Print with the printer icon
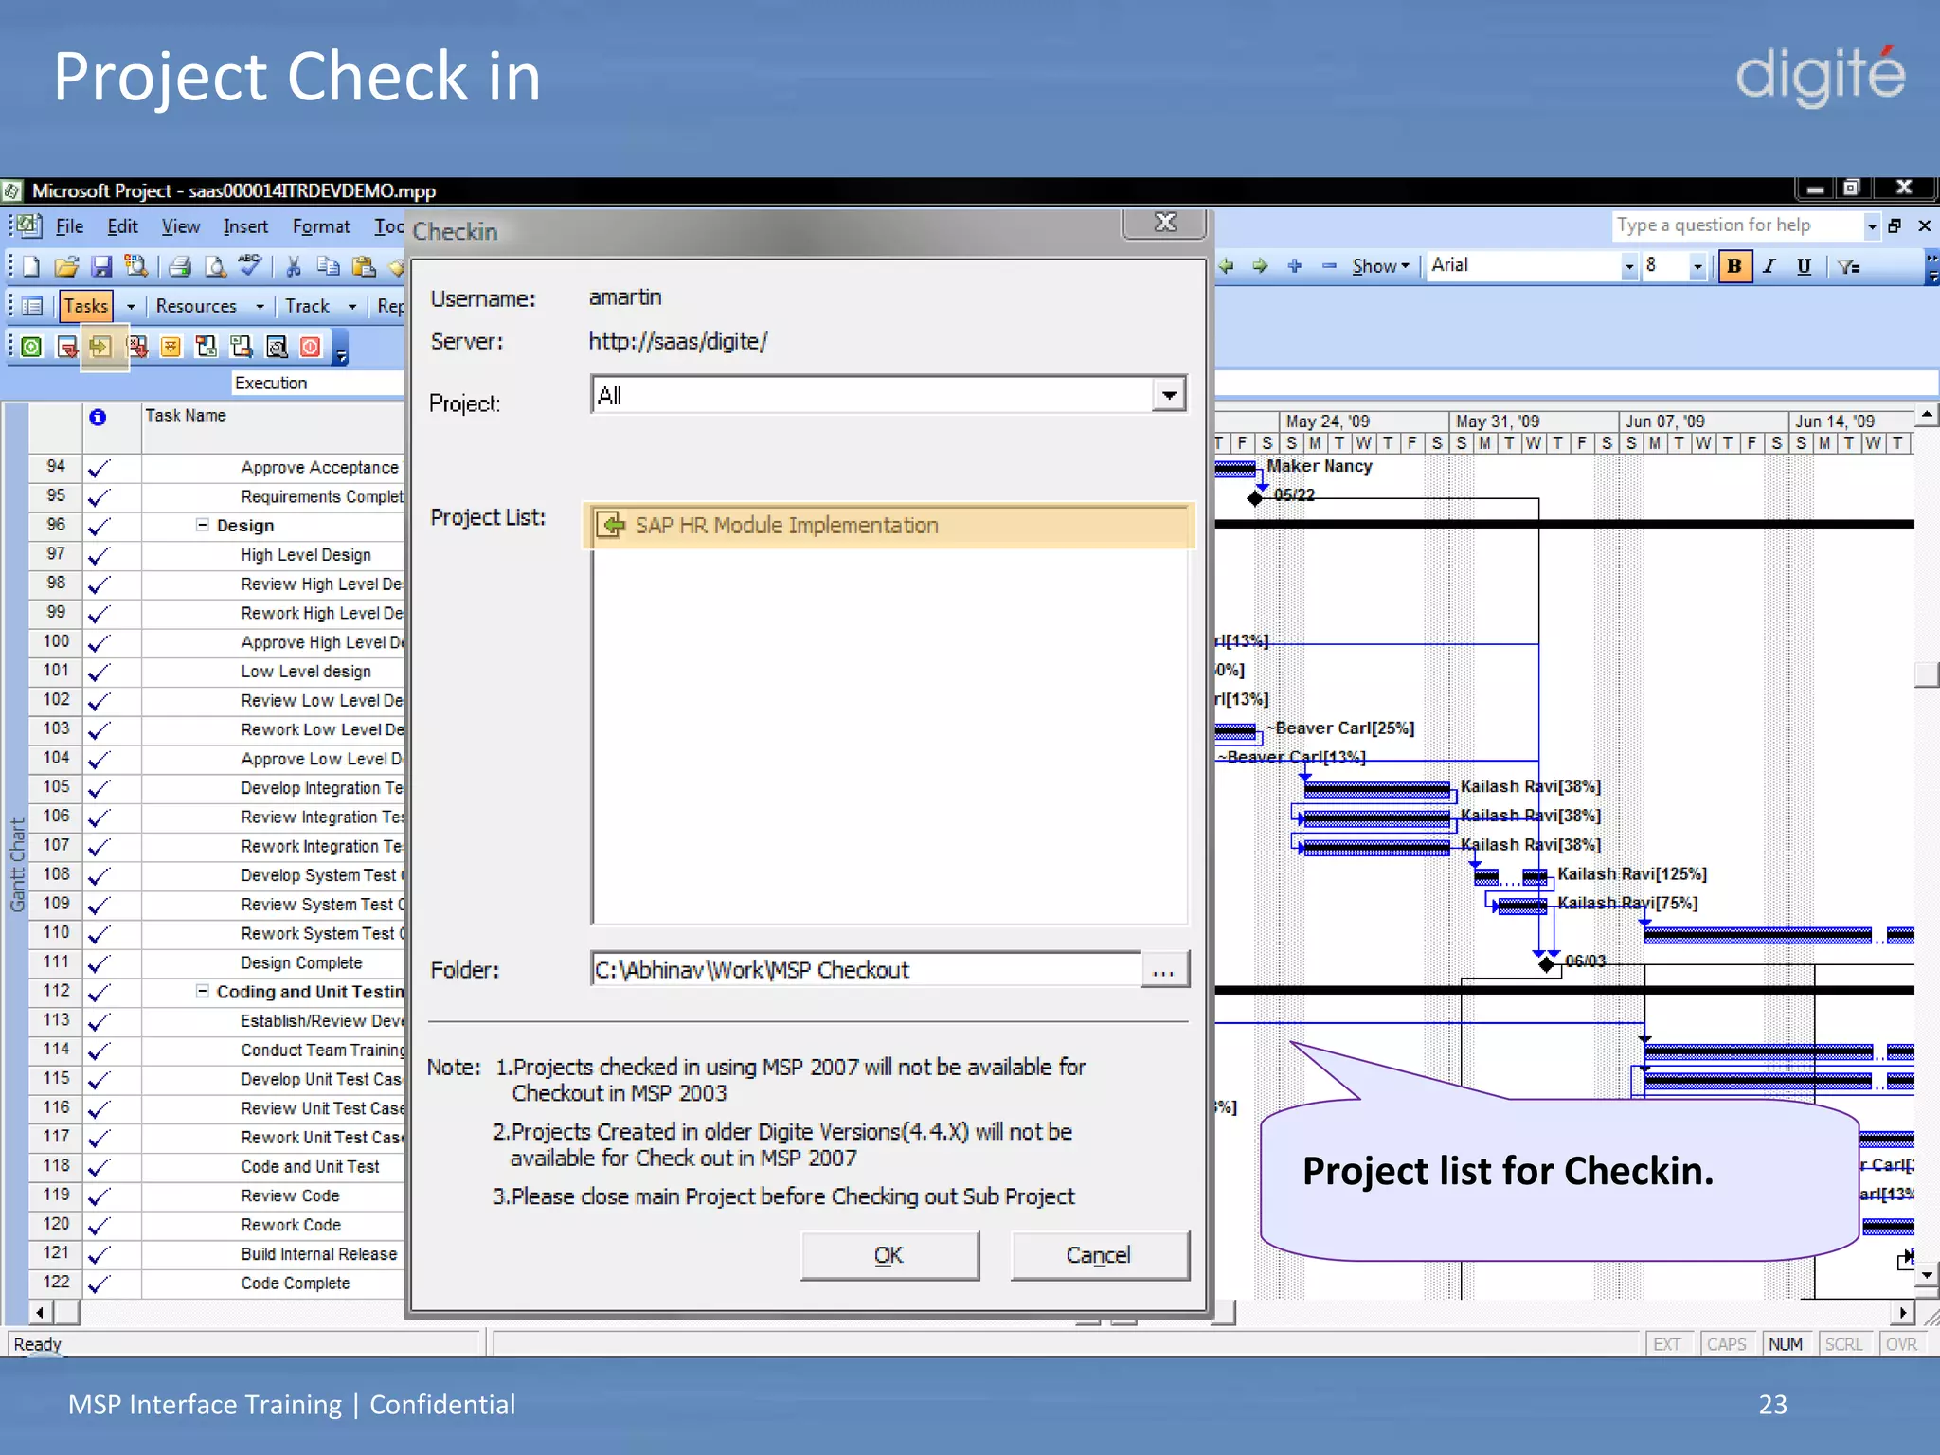Viewport: 1940px width, 1455px height. pyautogui.click(x=180, y=266)
